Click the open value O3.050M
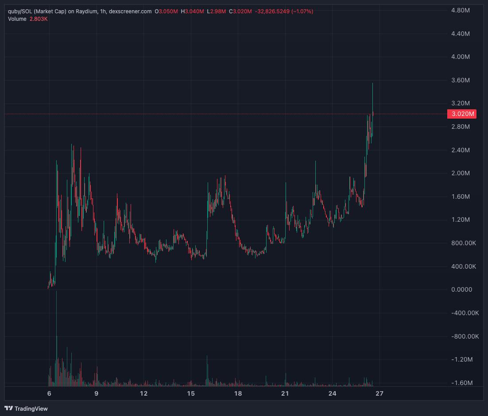The height and width of the screenshot is (416, 488). (x=166, y=12)
